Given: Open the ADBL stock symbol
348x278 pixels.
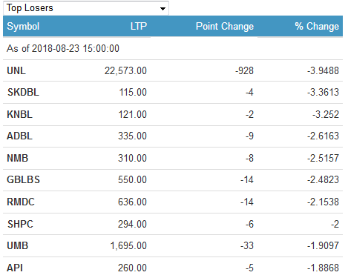Looking at the screenshot, I should pos(19,136).
